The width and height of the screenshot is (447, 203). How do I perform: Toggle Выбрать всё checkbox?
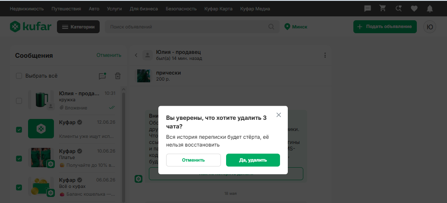[x=19, y=76]
